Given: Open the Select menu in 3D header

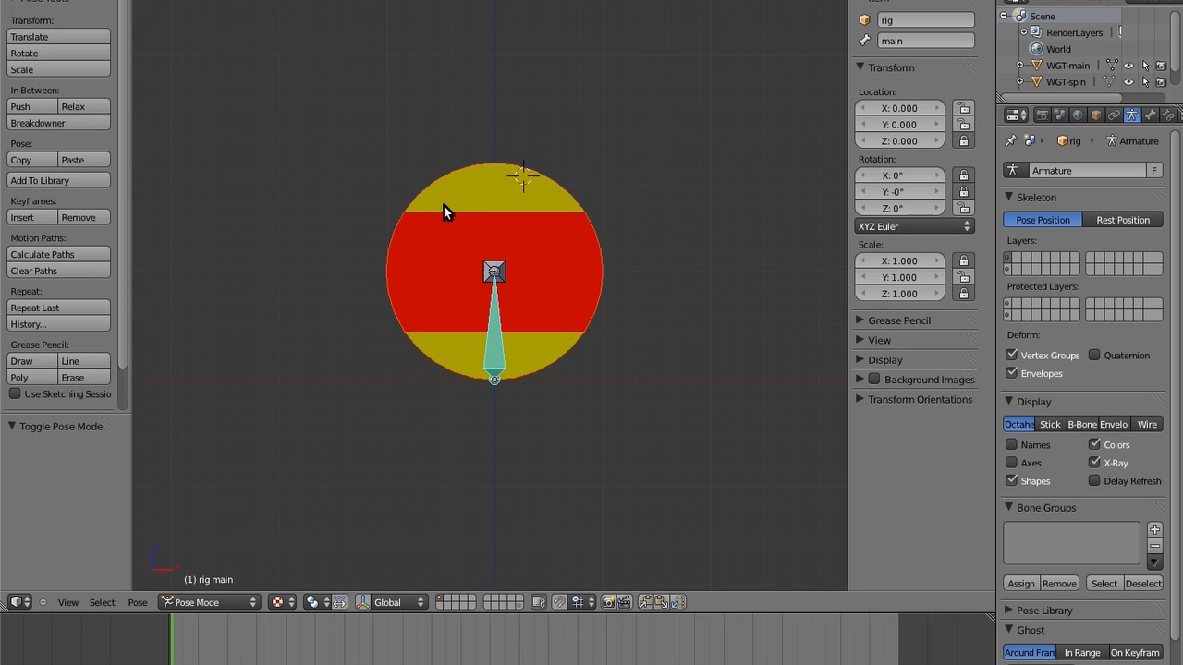Looking at the screenshot, I should click(103, 602).
